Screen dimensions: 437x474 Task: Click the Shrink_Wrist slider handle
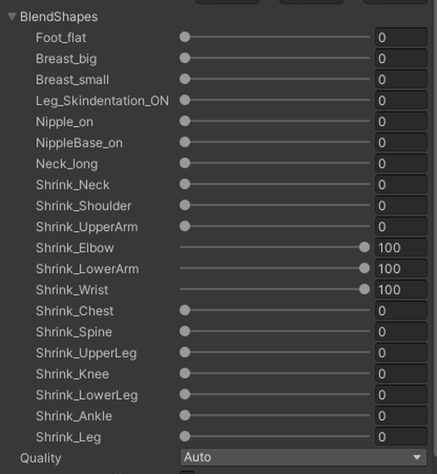tap(364, 289)
